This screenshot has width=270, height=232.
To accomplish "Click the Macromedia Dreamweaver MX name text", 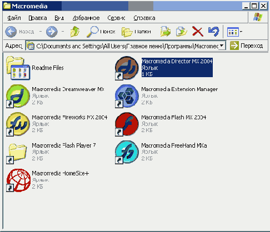I will (68, 89).
